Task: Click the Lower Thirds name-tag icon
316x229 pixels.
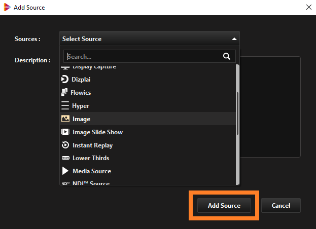Action: [65, 158]
